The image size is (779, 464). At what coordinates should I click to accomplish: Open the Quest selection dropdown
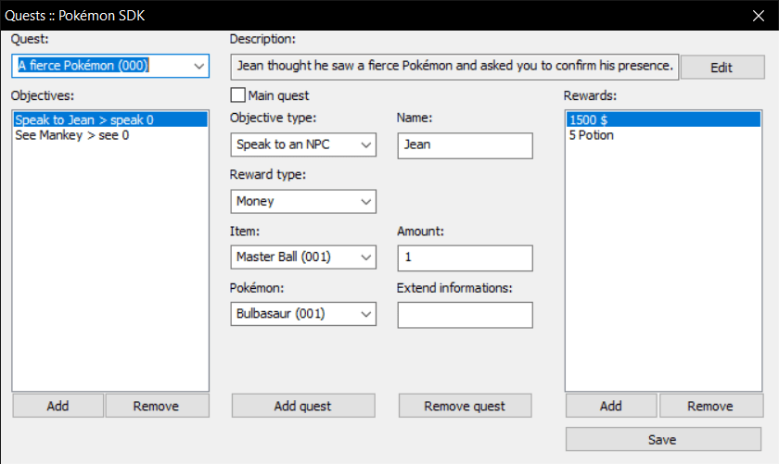[x=110, y=66]
